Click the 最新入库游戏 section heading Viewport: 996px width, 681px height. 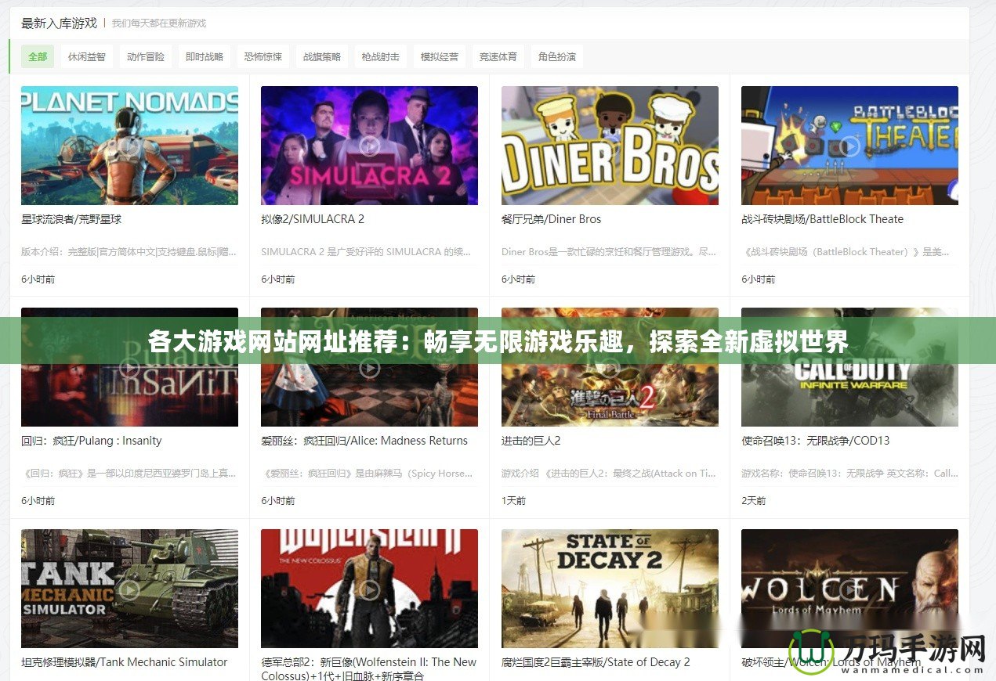pyautogui.click(x=59, y=23)
